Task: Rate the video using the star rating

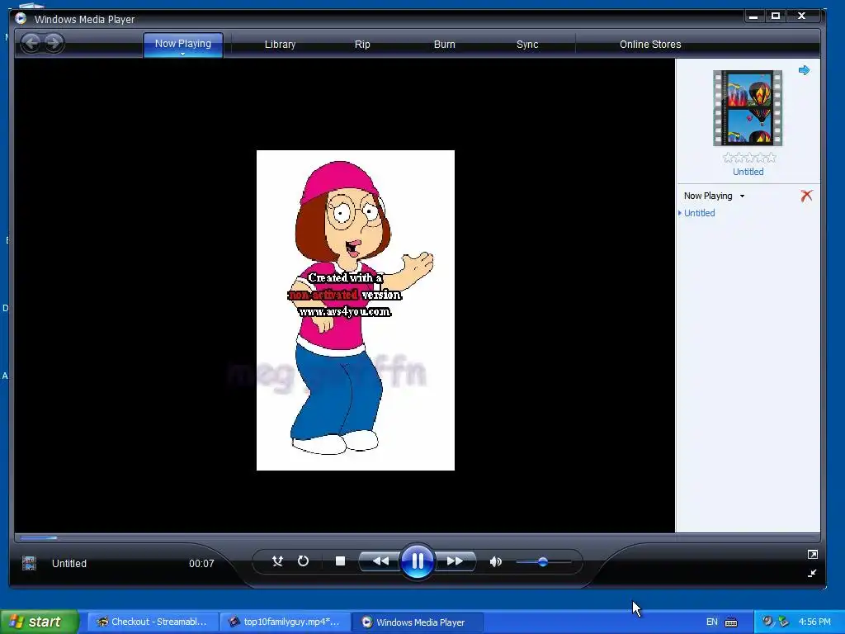Action: click(x=749, y=158)
